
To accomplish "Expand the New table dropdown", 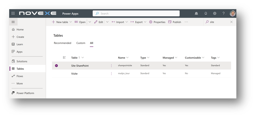I will pyautogui.click(x=71, y=22).
